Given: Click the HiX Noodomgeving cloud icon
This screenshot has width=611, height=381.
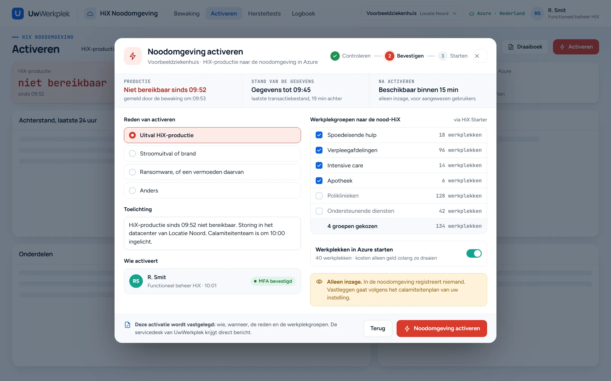Looking at the screenshot, I should (x=90, y=14).
